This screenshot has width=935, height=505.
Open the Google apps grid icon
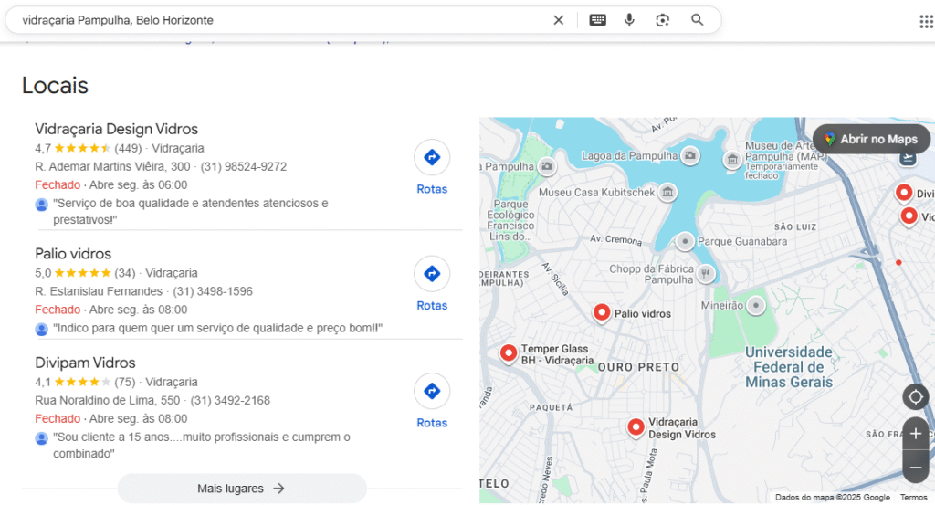926,22
